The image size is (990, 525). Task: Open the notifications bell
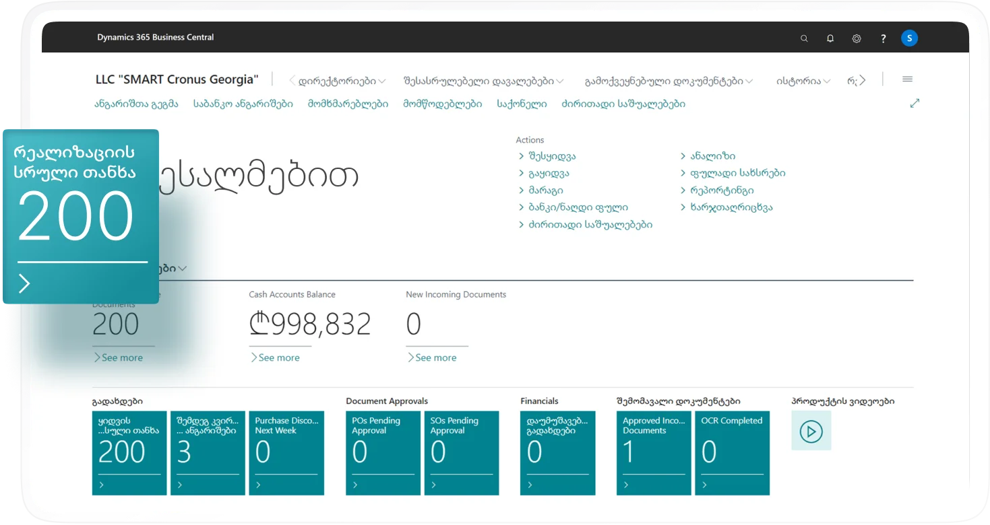tap(830, 38)
